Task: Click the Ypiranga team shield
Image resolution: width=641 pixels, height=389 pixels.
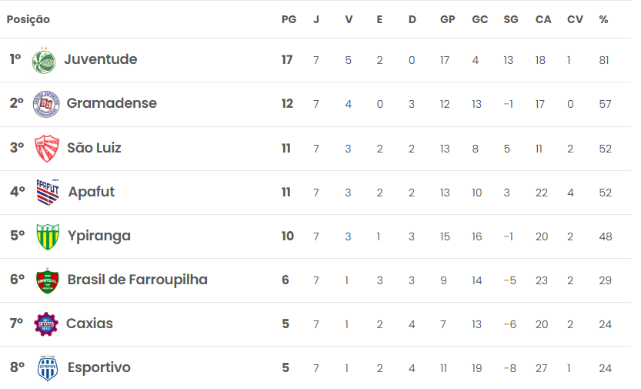Action: (x=48, y=236)
